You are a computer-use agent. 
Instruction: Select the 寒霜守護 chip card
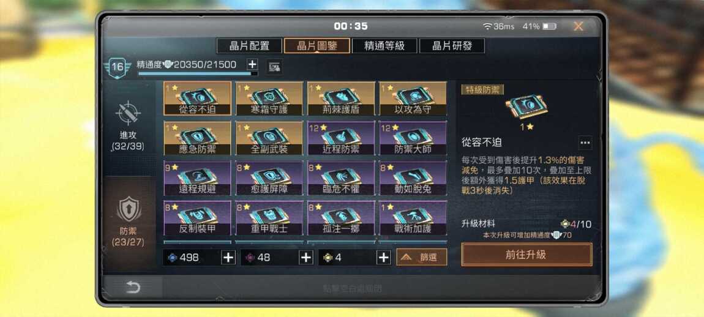269,99
